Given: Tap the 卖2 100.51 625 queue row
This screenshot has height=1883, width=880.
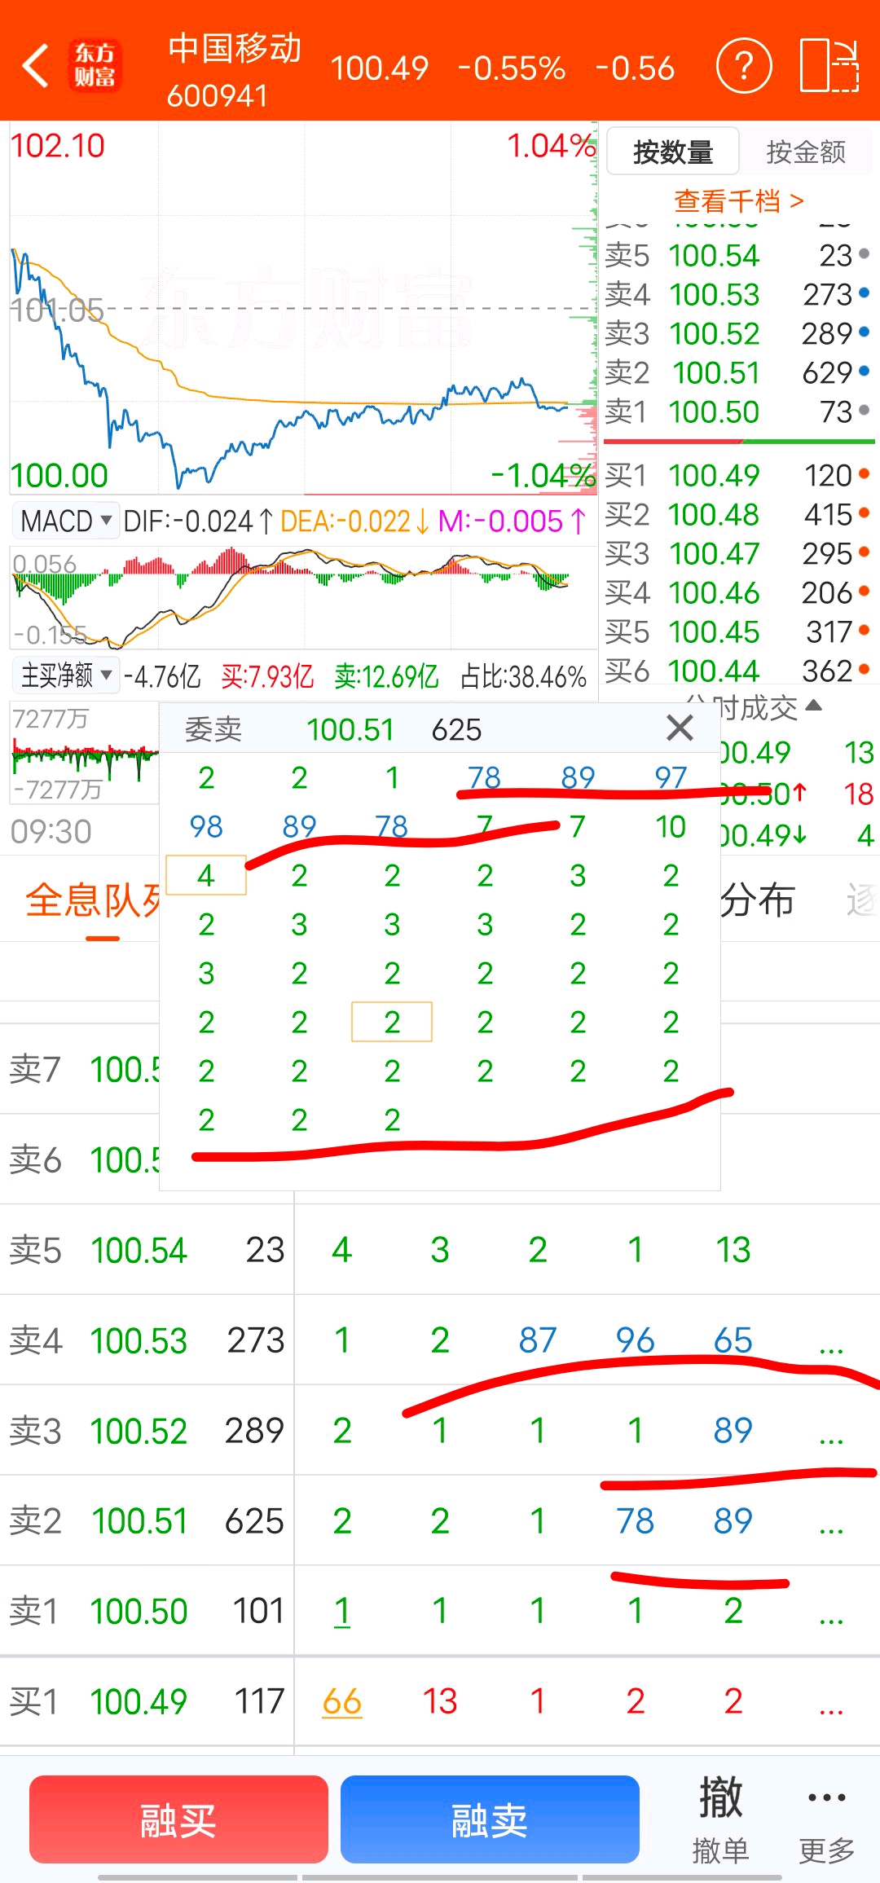Looking at the screenshot, I should coord(440,1520).
